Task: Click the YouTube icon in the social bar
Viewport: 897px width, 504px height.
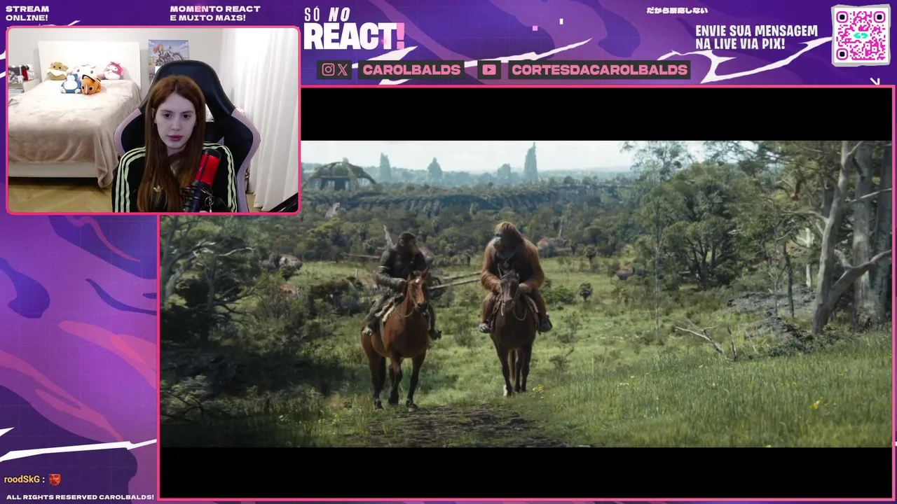Action: click(x=489, y=69)
